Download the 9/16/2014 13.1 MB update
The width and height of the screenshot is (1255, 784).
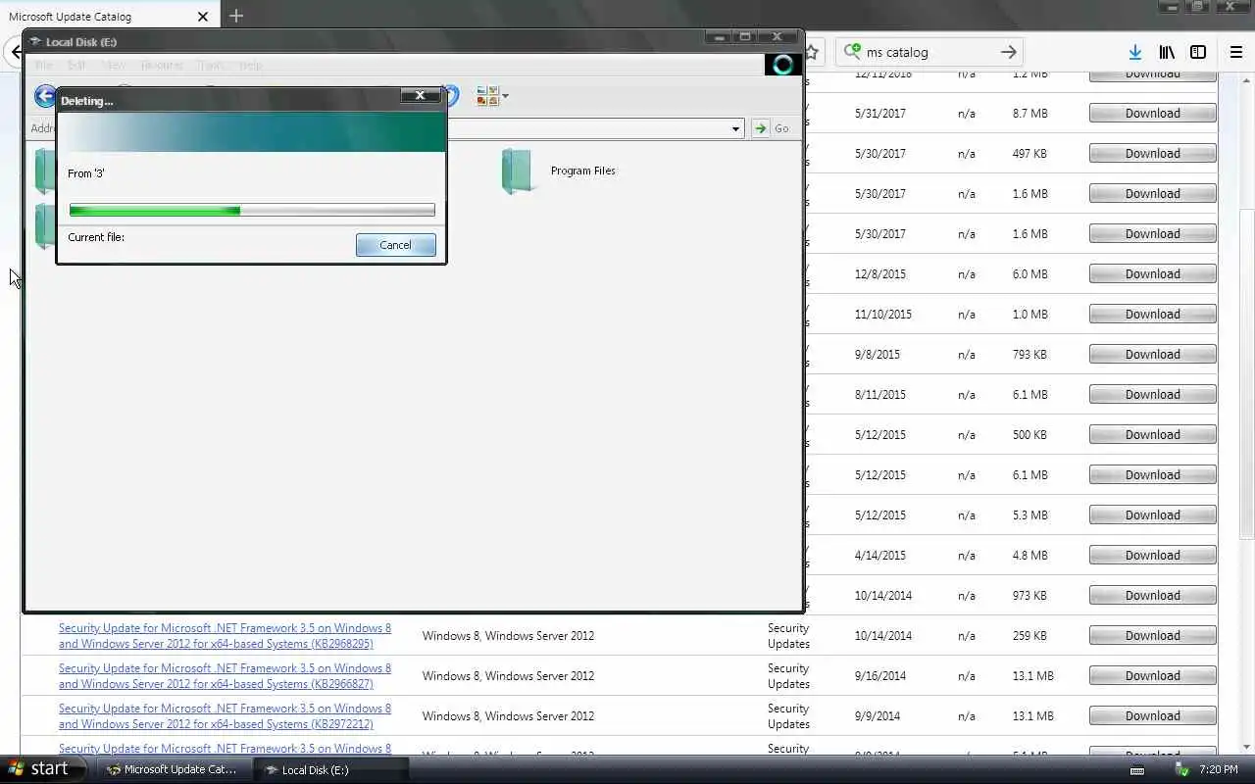(1152, 676)
